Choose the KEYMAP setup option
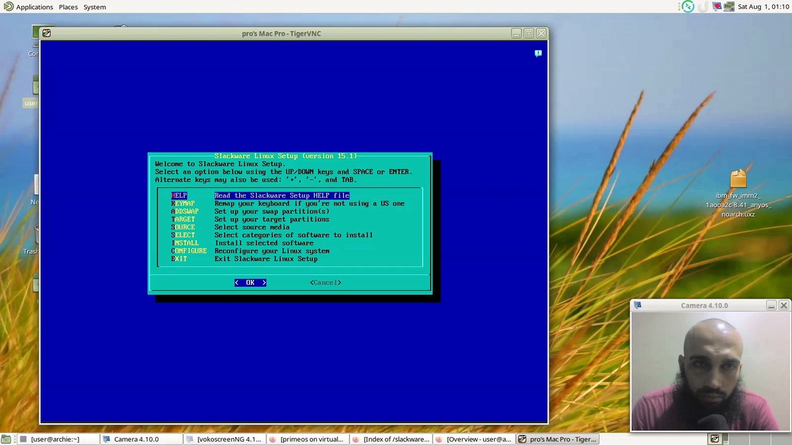This screenshot has height=445, width=792. pos(183,203)
